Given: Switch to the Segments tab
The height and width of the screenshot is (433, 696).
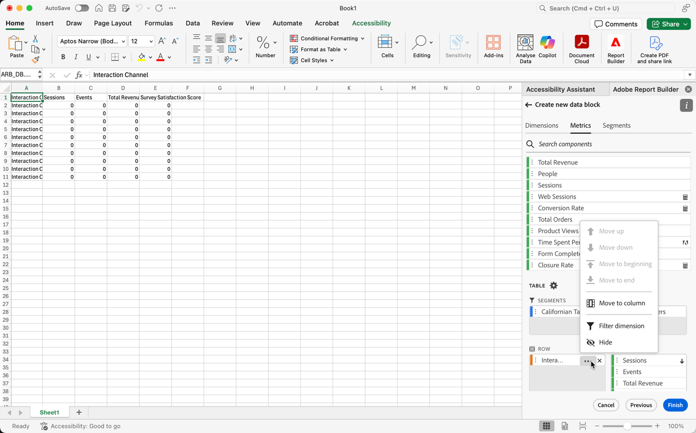Looking at the screenshot, I should [x=616, y=126].
